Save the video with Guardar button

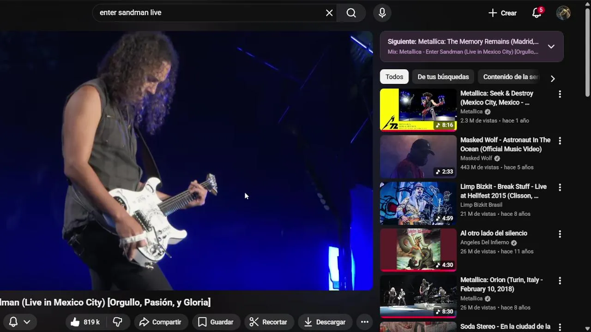[x=216, y=322]
